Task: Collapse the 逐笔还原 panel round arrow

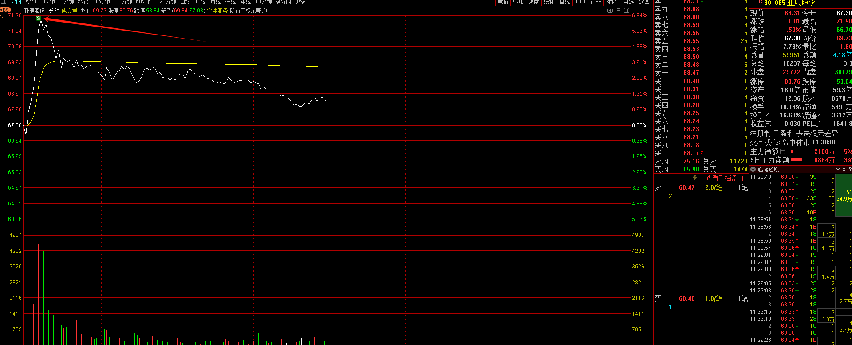Action: [x=753, y=170]
